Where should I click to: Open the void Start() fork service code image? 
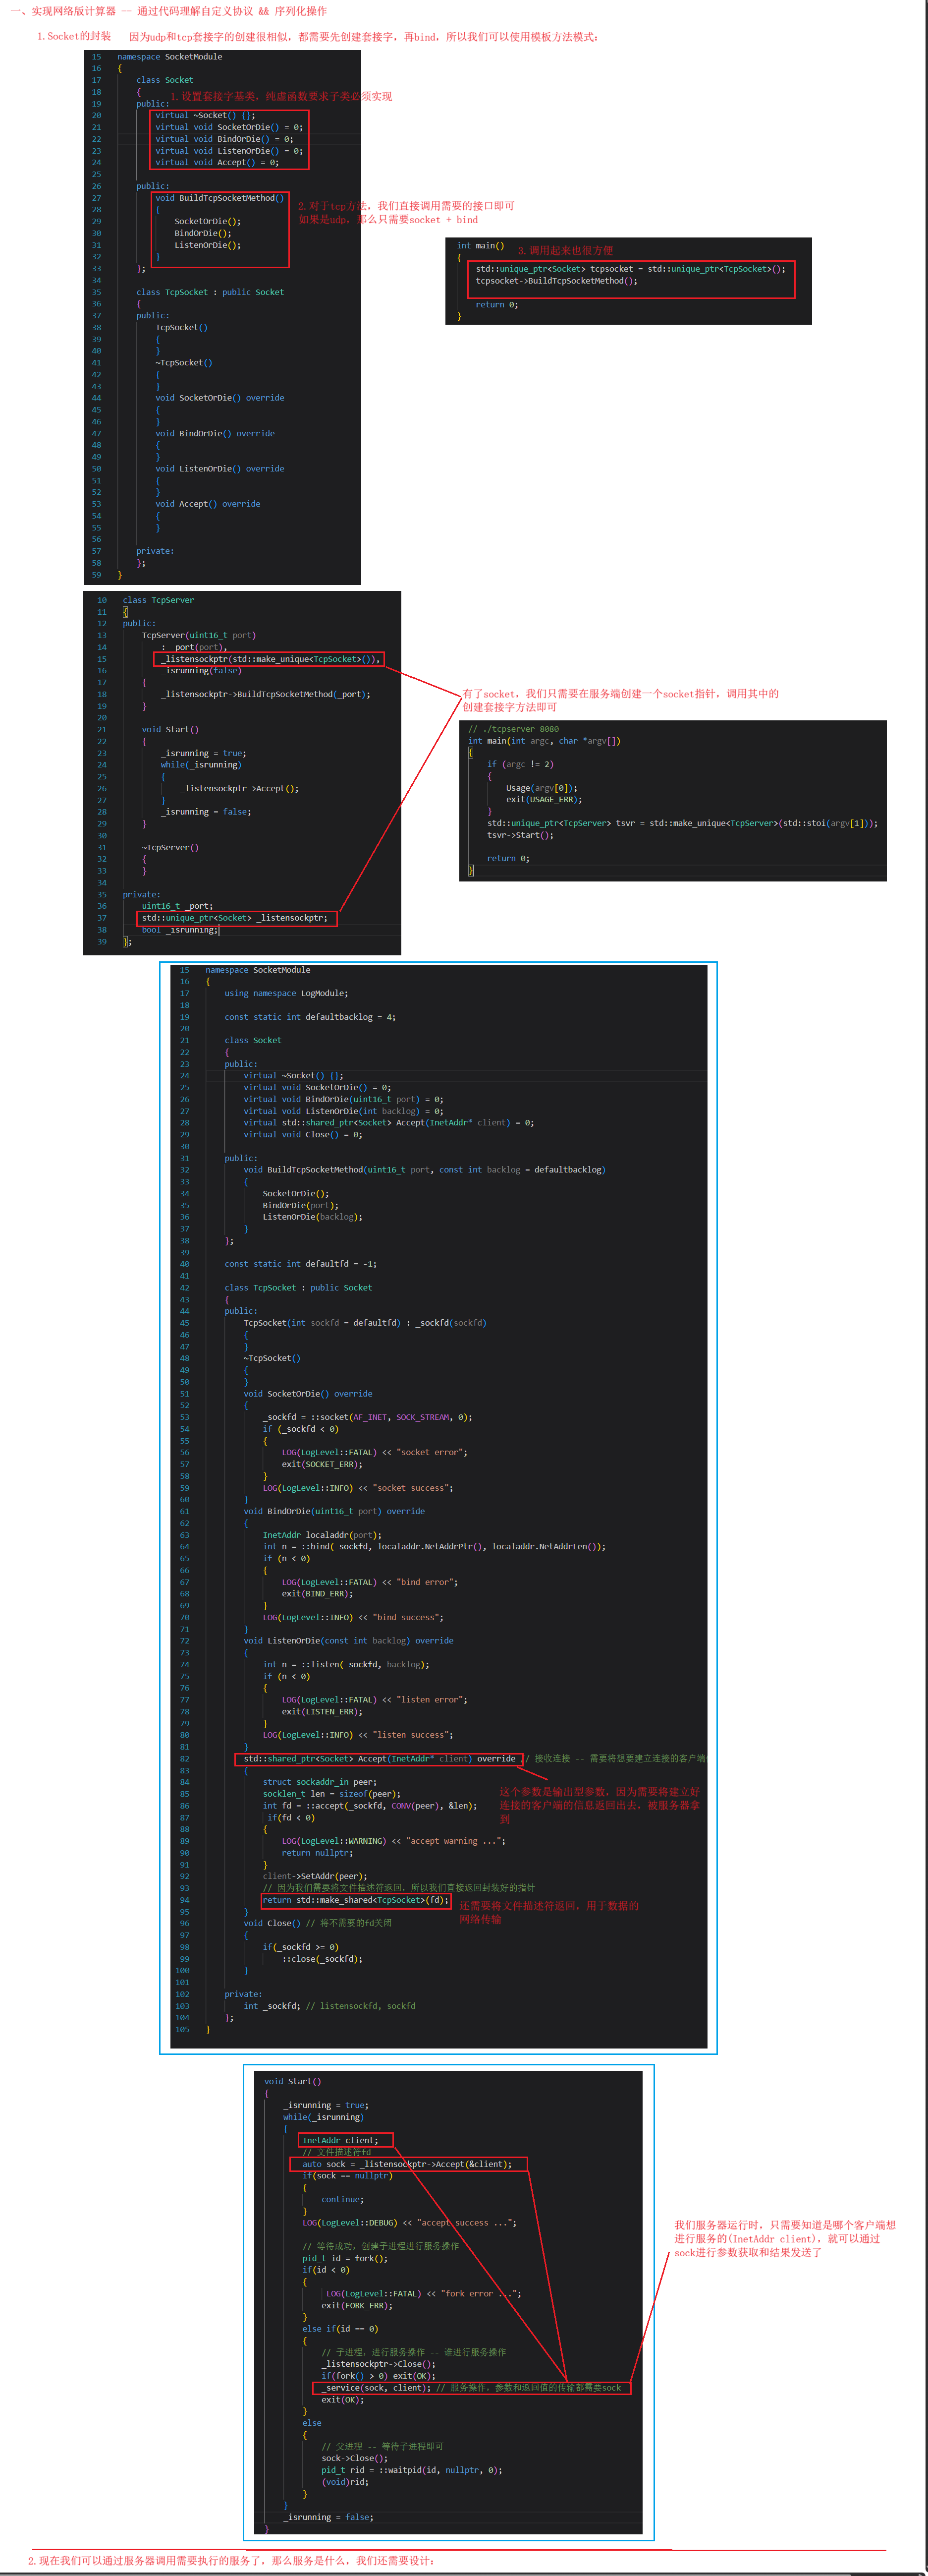coord(448,2301)
